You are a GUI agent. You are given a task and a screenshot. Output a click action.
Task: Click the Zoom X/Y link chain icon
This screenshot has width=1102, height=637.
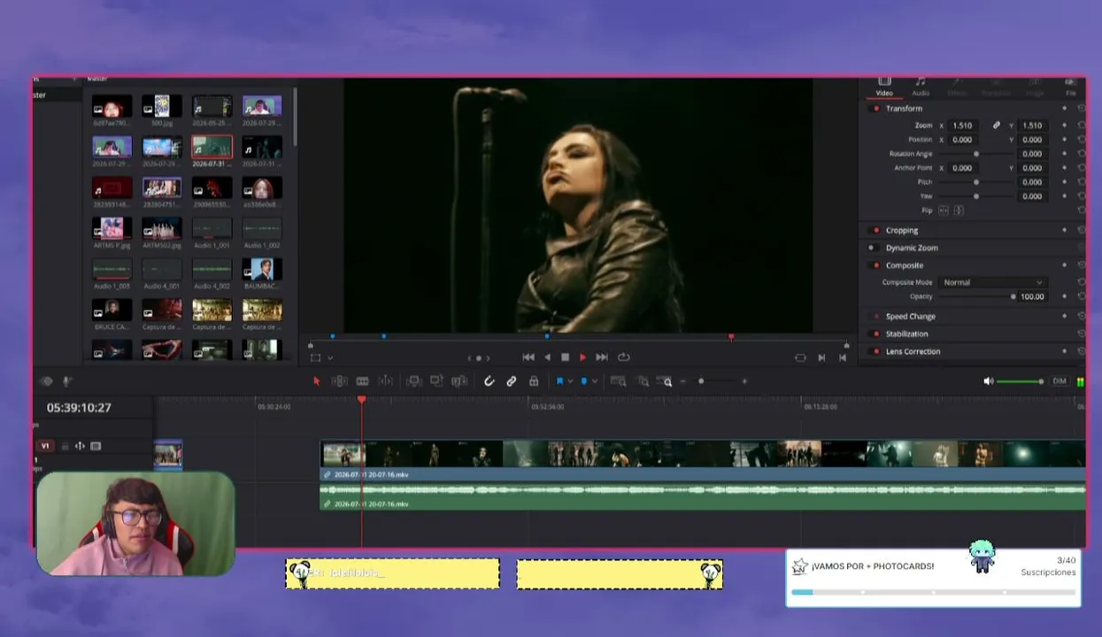tap(997, 126)
